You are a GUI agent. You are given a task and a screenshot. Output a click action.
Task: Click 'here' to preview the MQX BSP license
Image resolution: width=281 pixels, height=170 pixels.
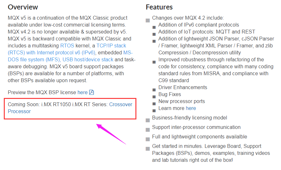click(x=82, y=93)
